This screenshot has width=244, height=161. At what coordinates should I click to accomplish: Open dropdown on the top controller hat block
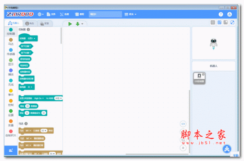pyautogui.click(x=32, y=39)
